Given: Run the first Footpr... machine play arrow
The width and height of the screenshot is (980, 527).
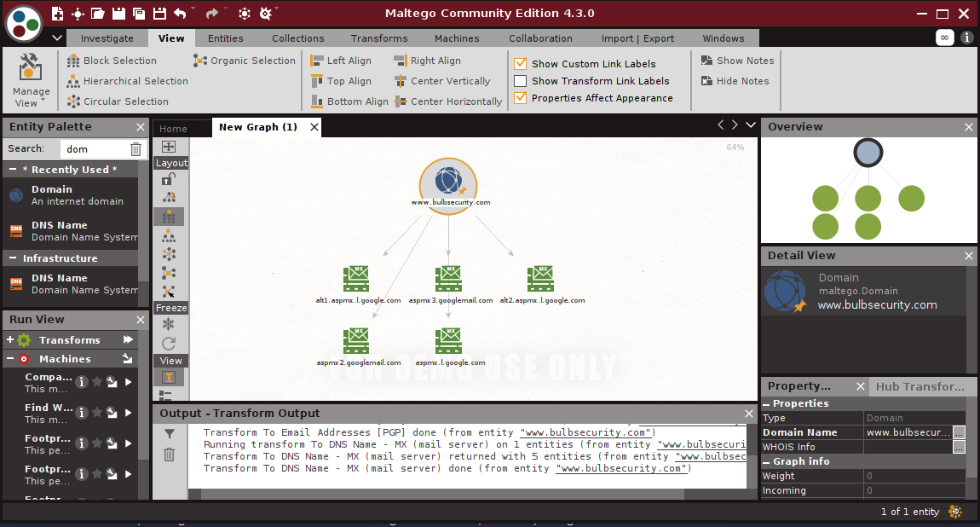Looking at the screenshot, I should (128, 443).
